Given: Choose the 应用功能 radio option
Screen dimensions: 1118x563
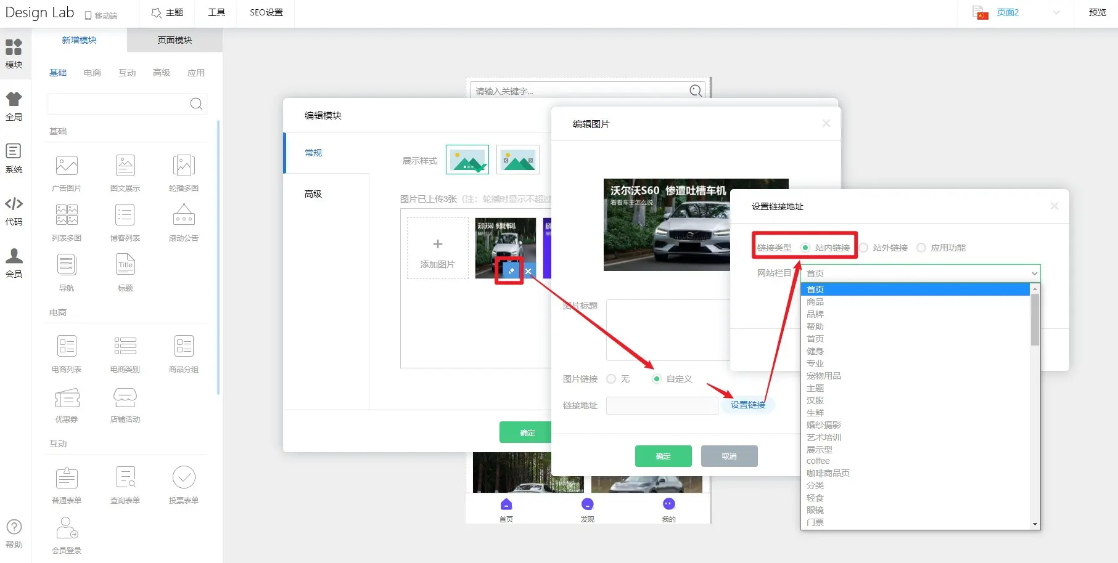Looking at the screenshot, I should click(921, 248).
